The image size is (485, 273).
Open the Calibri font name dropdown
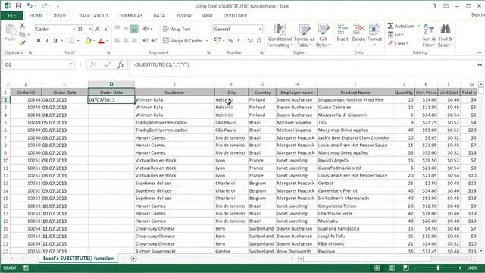click(x=74, y=29)
